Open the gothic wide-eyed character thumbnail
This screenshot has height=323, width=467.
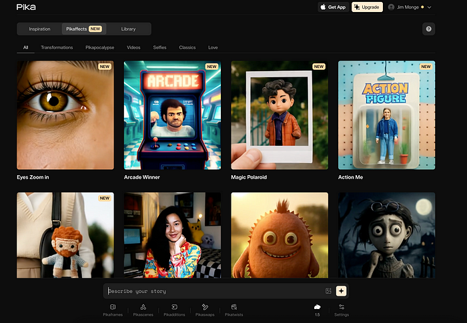coord(386,235)
